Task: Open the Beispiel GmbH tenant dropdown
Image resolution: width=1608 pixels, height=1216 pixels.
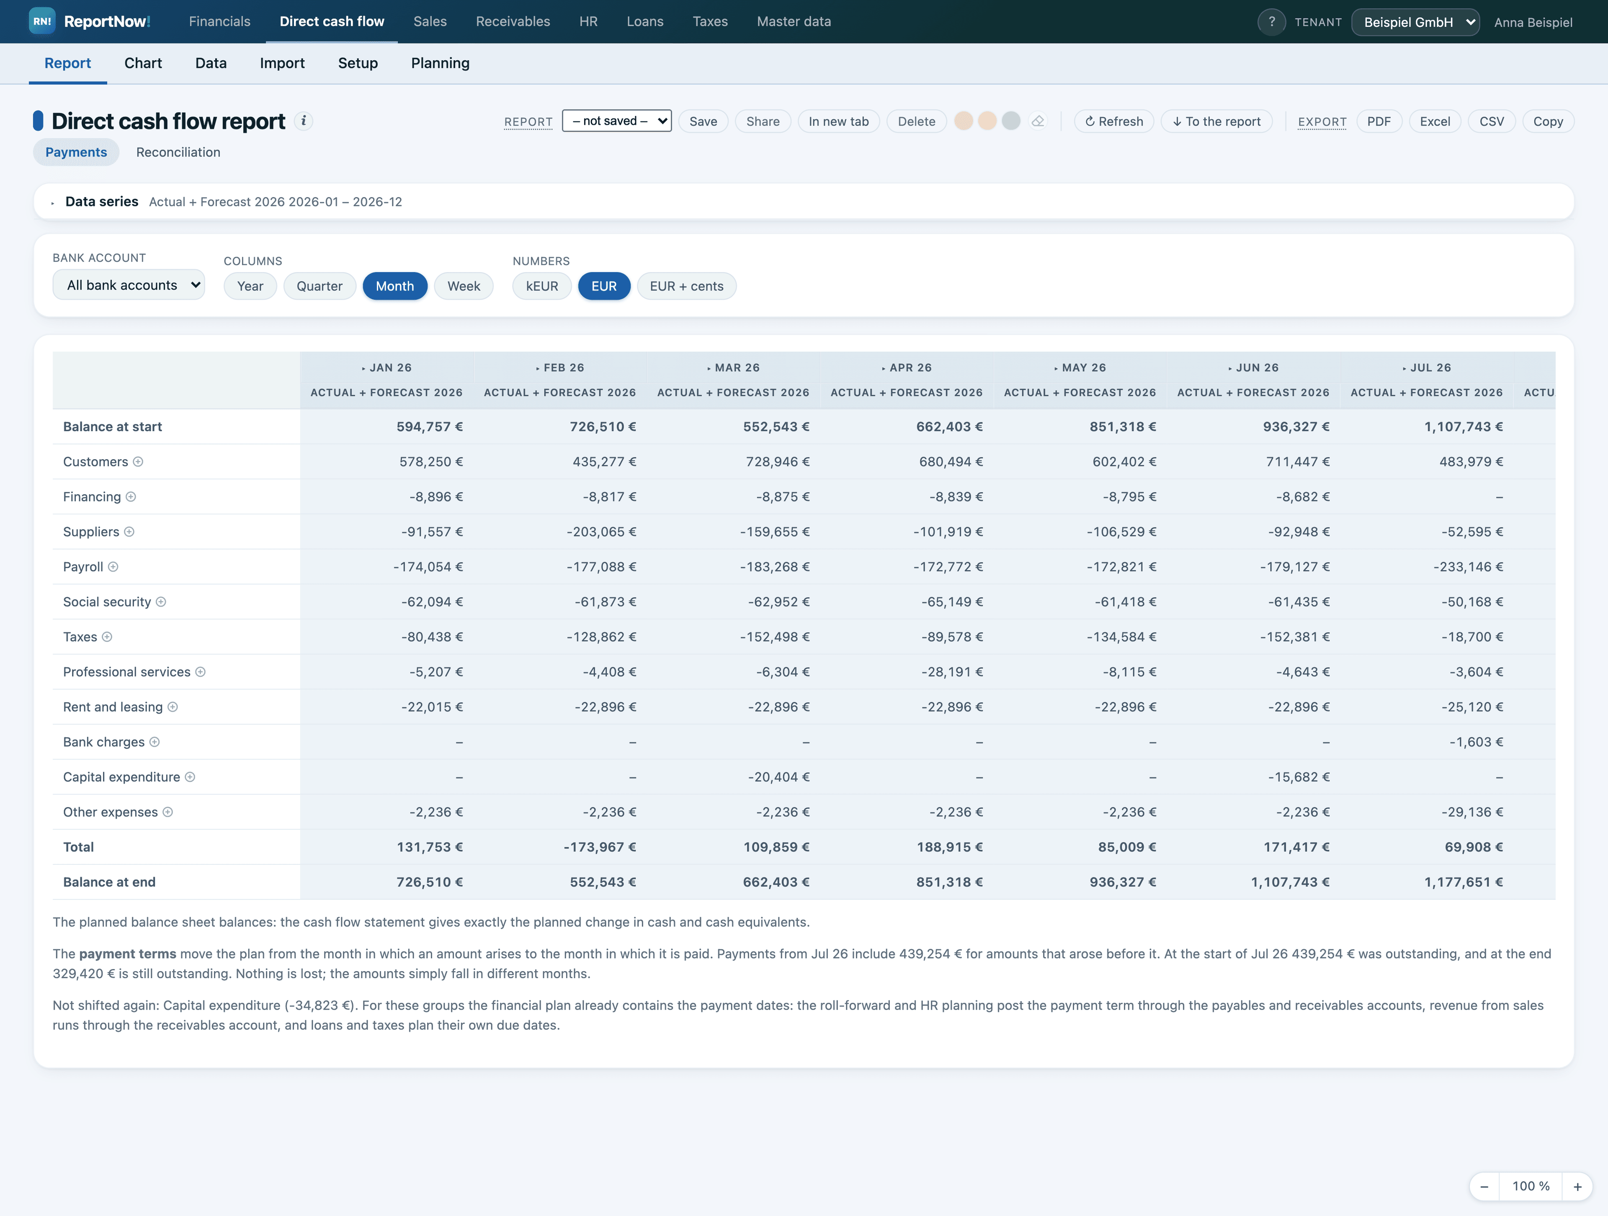Action: coord(1415,22)
